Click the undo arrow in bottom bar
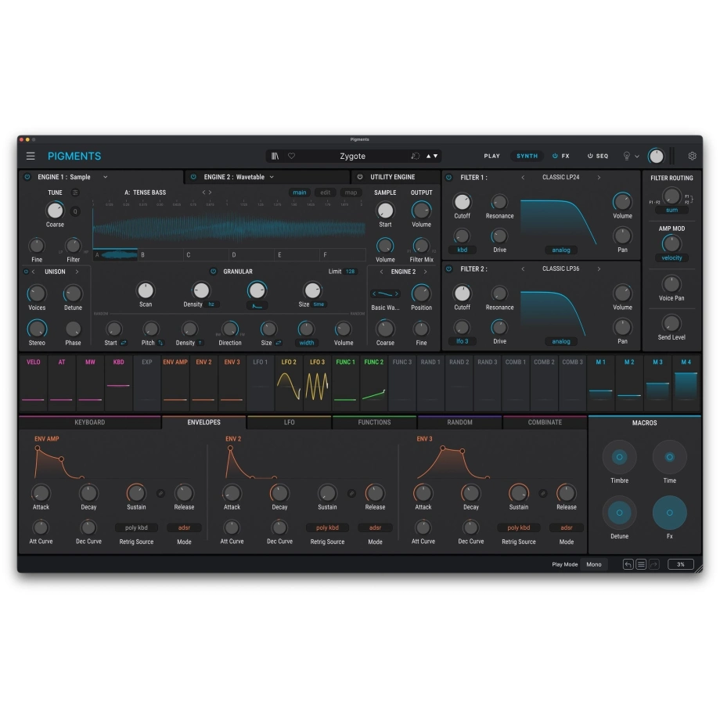Viewport: 720px width, 720px height. pos(628,564)
